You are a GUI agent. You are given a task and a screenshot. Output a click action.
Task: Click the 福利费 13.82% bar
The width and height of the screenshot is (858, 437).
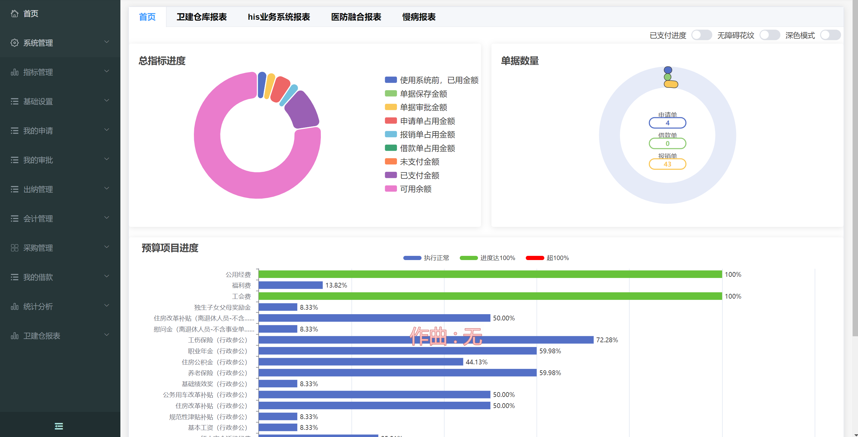(291, 285)
